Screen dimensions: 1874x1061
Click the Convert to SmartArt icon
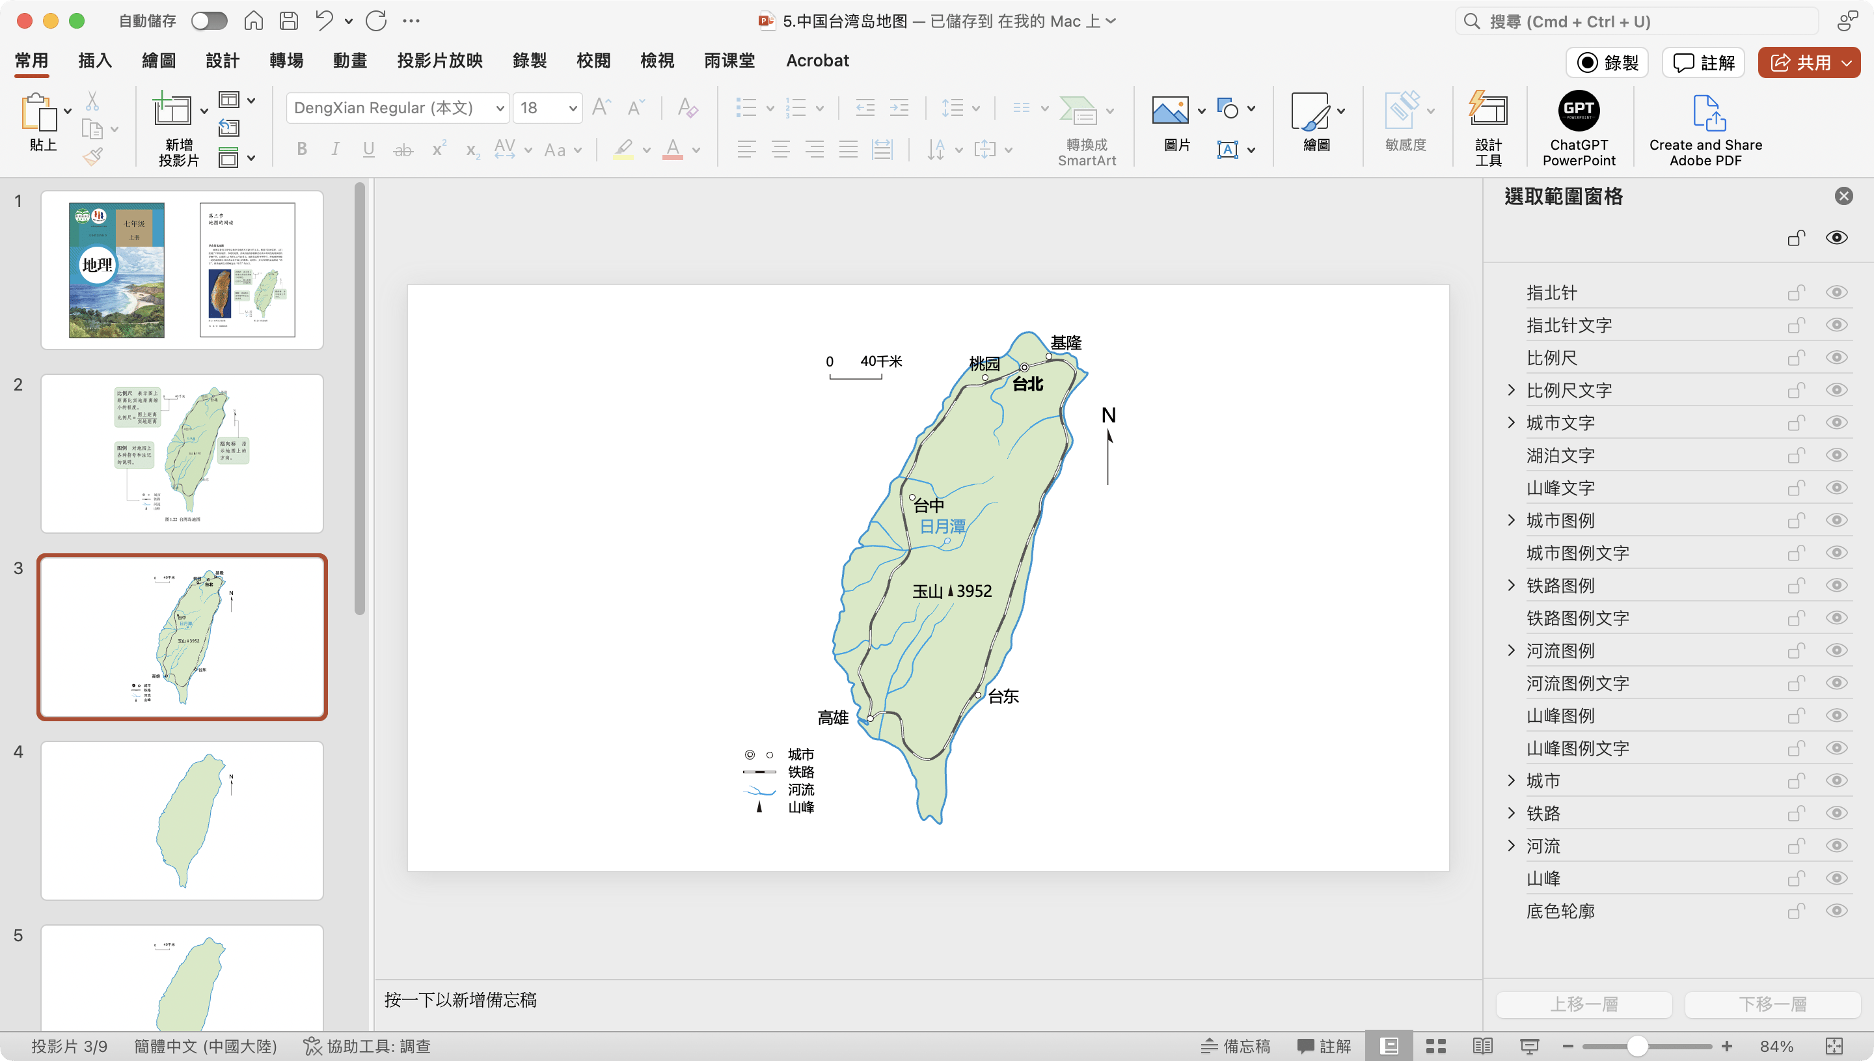[1078, 111]
